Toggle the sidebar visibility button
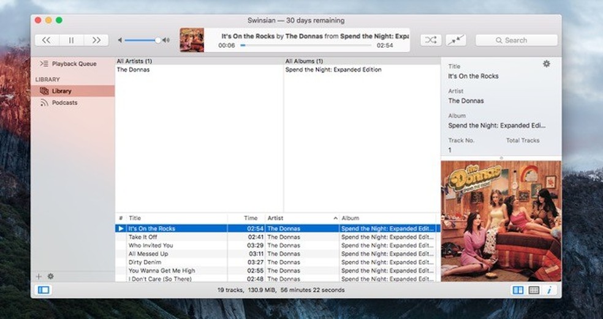 coord(43,290)
